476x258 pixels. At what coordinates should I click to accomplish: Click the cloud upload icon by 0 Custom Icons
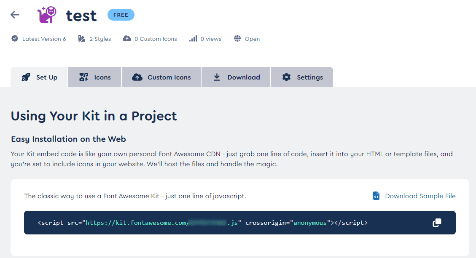127,38
